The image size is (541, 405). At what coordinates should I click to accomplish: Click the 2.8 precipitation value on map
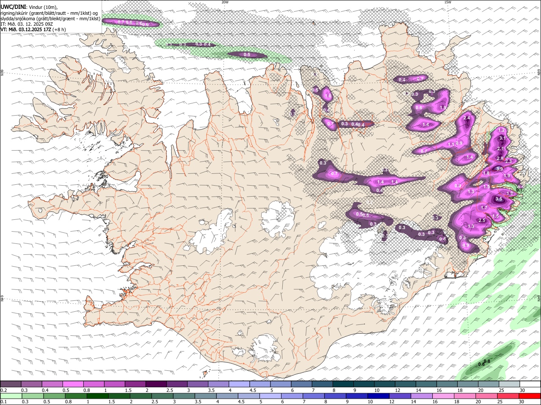(x=500, y=158)
